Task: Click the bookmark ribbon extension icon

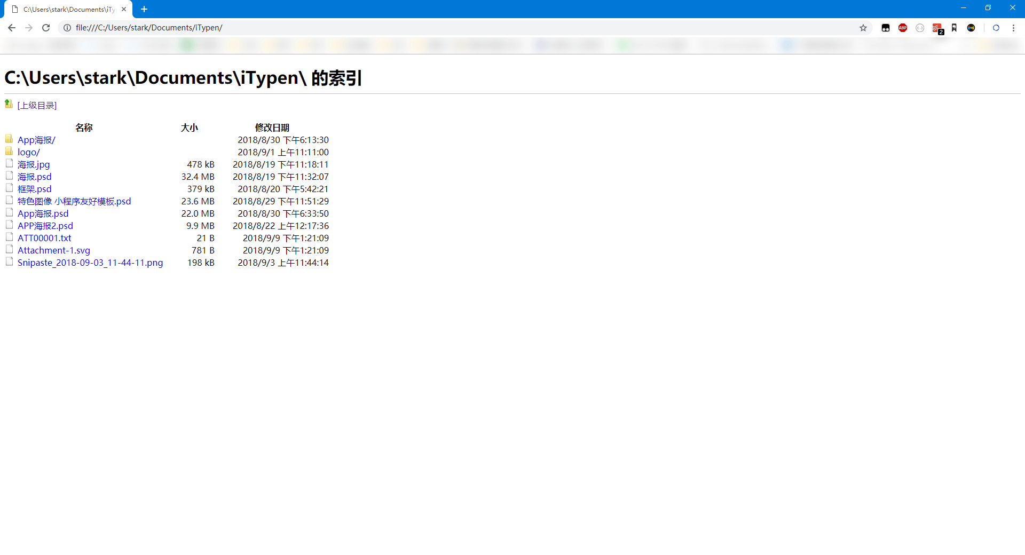Action: click(x=954, y=28)
